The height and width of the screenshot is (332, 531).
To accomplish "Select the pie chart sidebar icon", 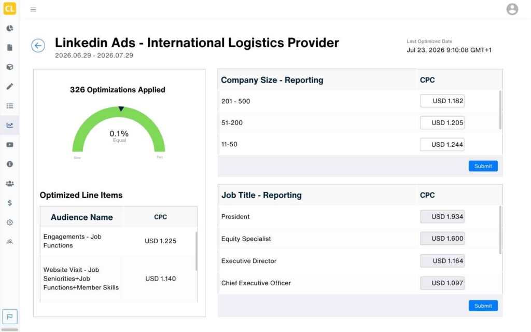I will click(10, 28).
